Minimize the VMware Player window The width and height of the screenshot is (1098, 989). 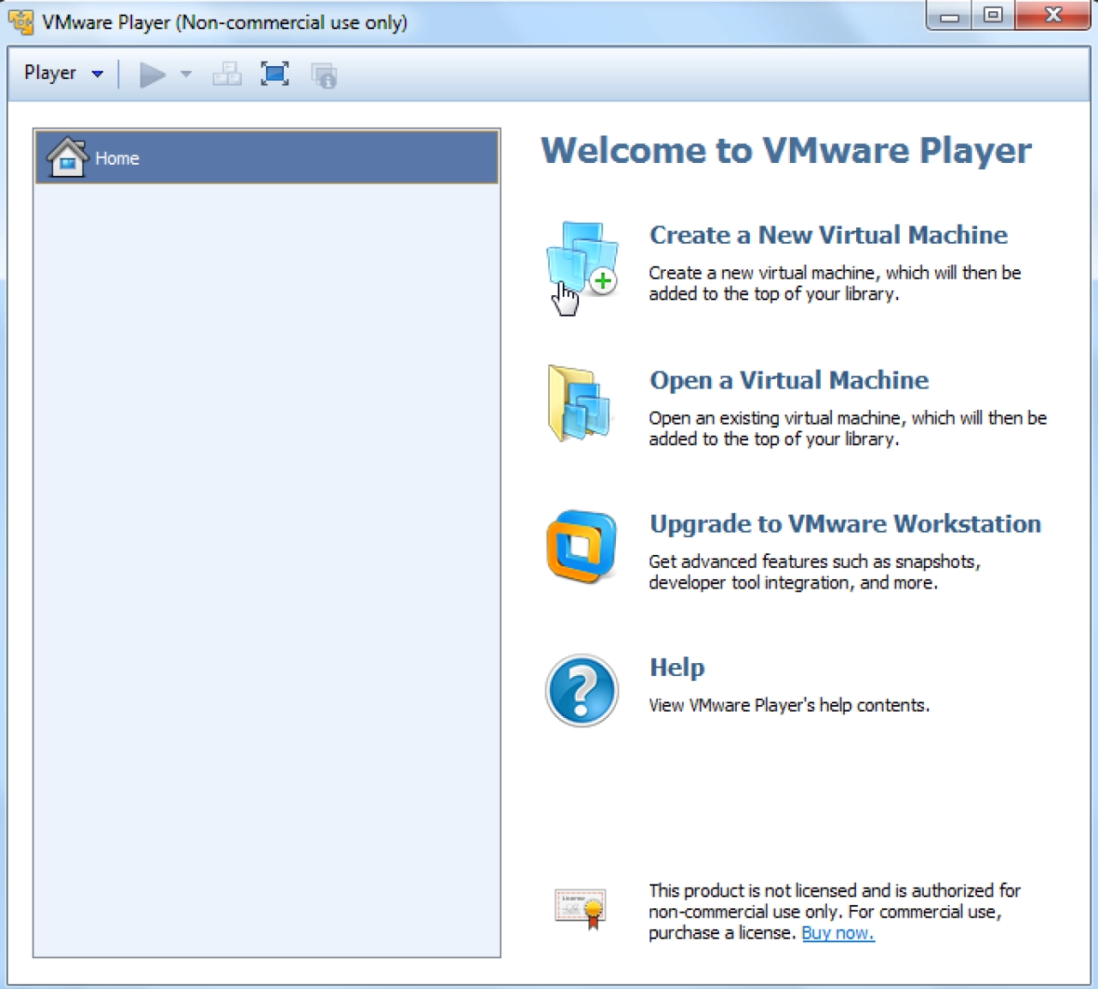coord(950,16)
